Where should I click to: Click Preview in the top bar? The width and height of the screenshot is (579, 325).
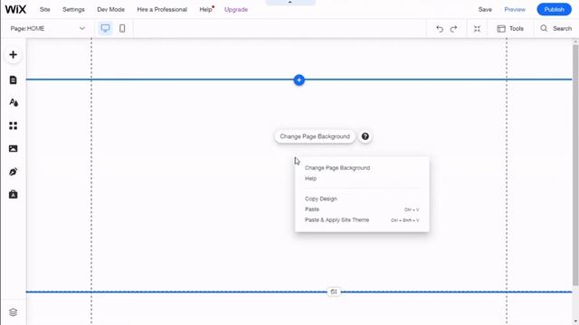(515, 10)
